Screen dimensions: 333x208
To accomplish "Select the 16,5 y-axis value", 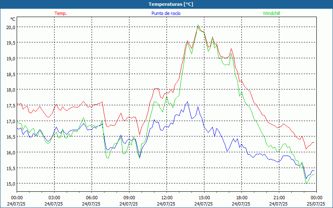I will (x=10, y=137).
